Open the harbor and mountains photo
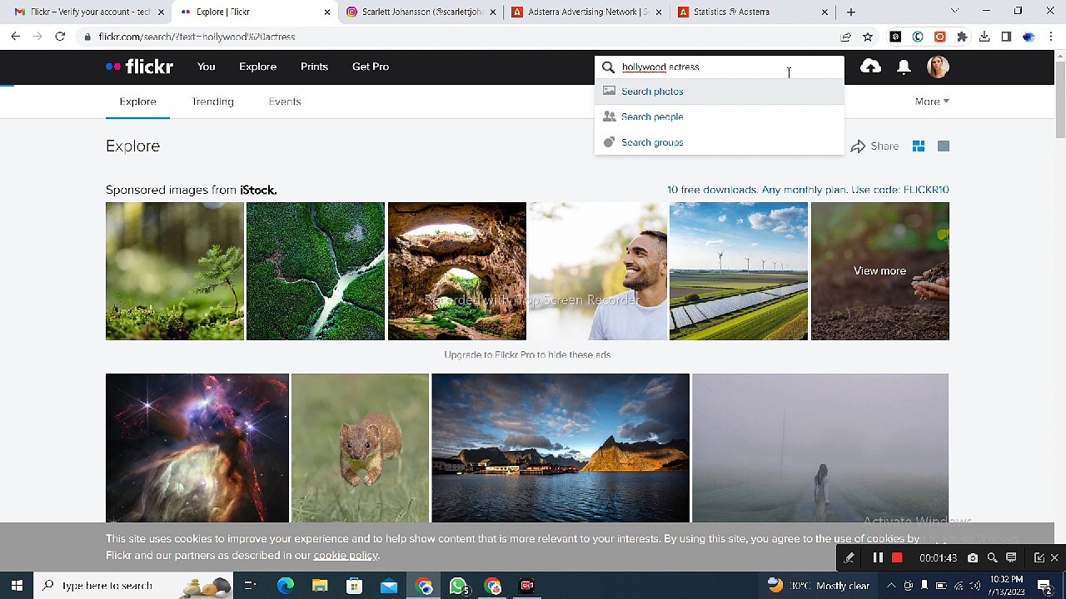1066x599 pixels. (x=560, y=448)
